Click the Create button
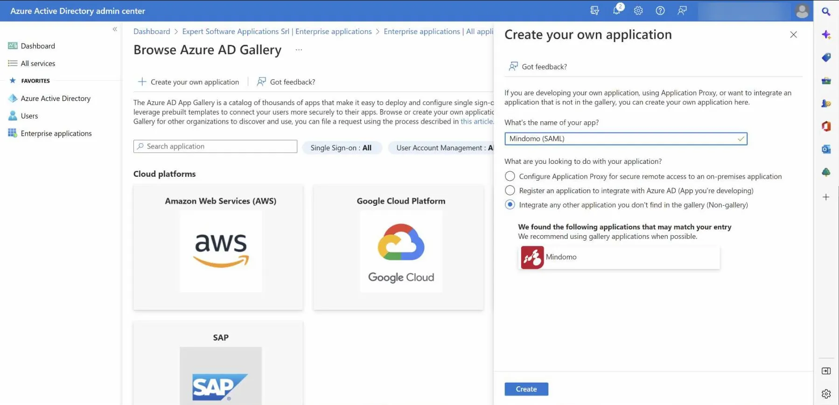839x405 pixels. [526, 389]
